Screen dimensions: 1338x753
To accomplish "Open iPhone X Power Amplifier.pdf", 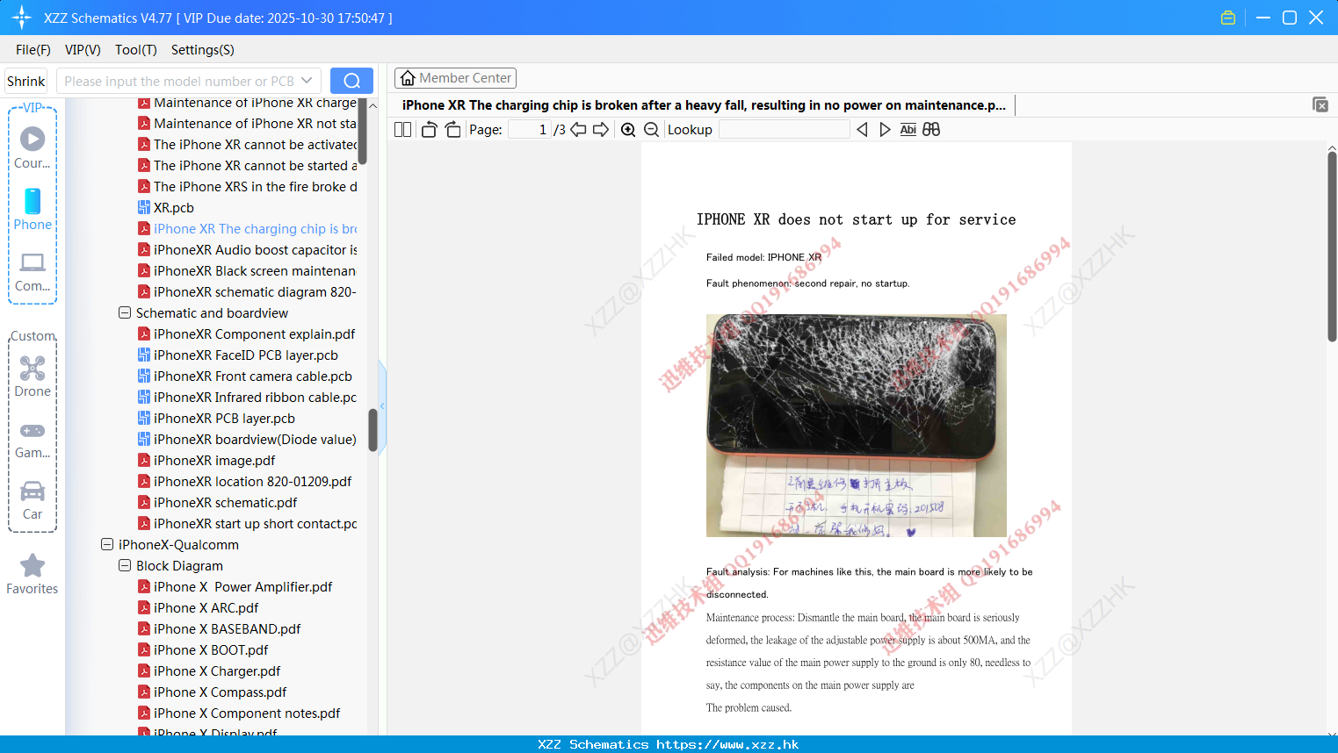I will tap(235, 587).
